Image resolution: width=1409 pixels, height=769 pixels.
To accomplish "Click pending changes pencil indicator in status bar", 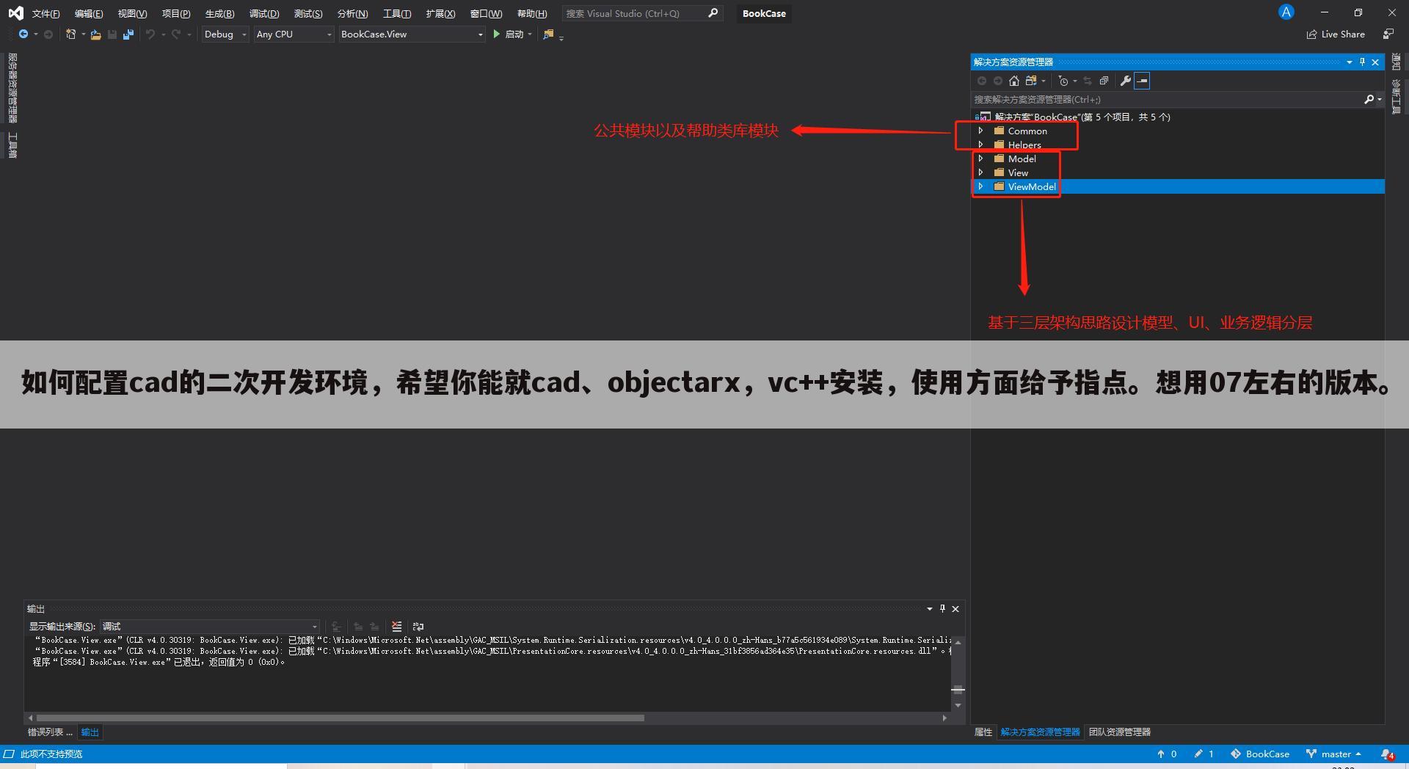I will click(1204, 754).
